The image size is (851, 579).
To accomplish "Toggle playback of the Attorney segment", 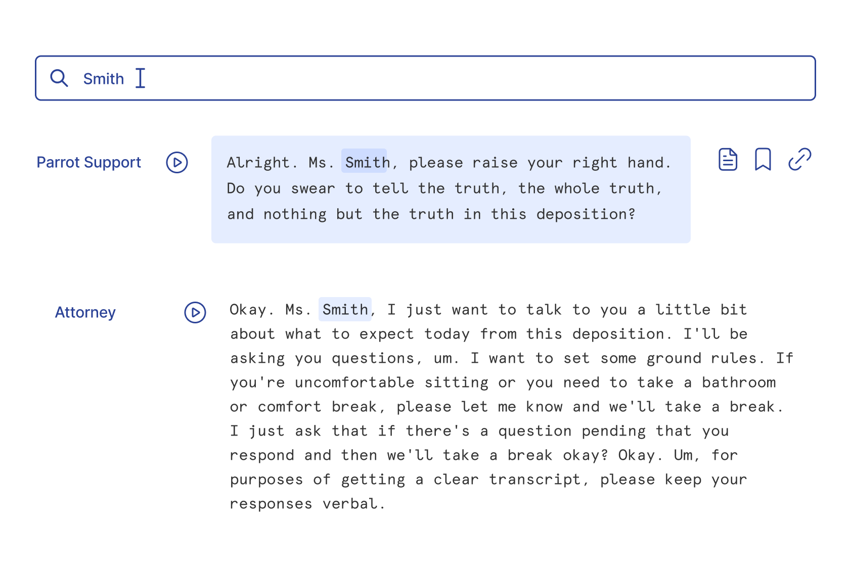I will [194, 312].
